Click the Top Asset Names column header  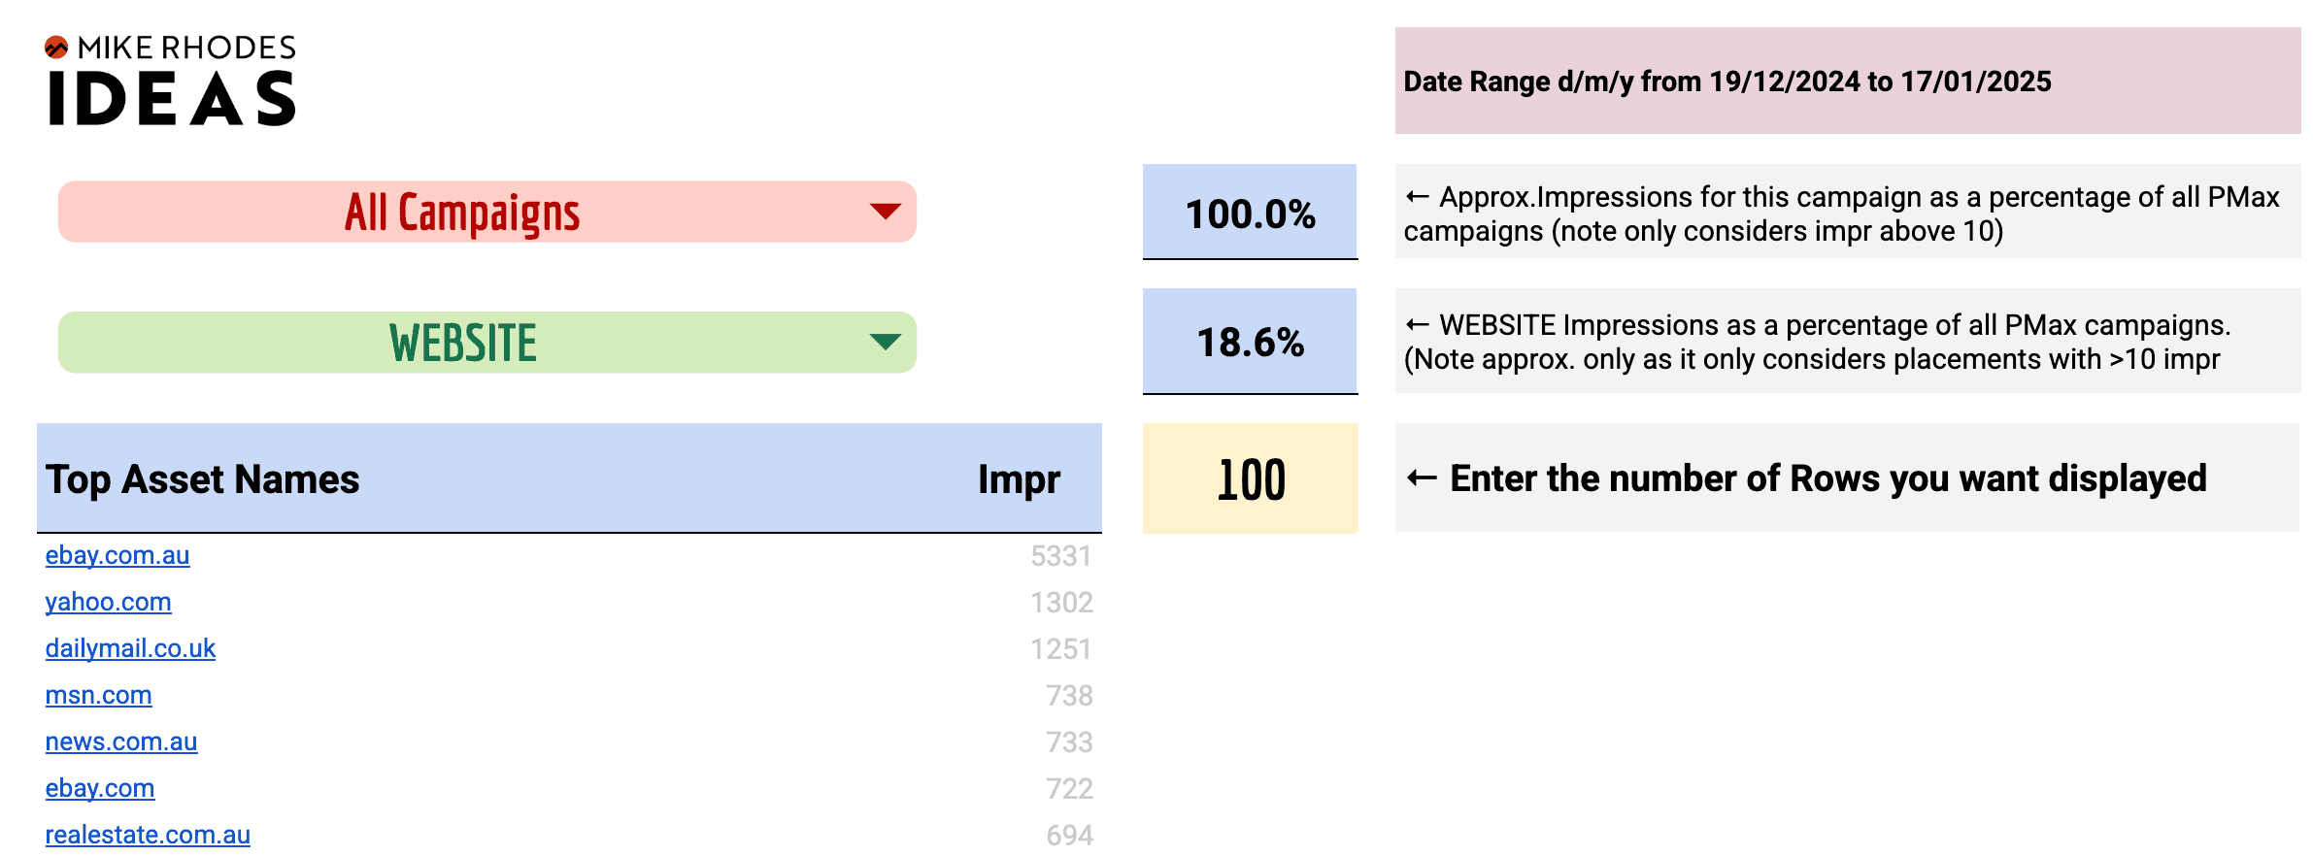pyautogui.click(x=204, y=478)
